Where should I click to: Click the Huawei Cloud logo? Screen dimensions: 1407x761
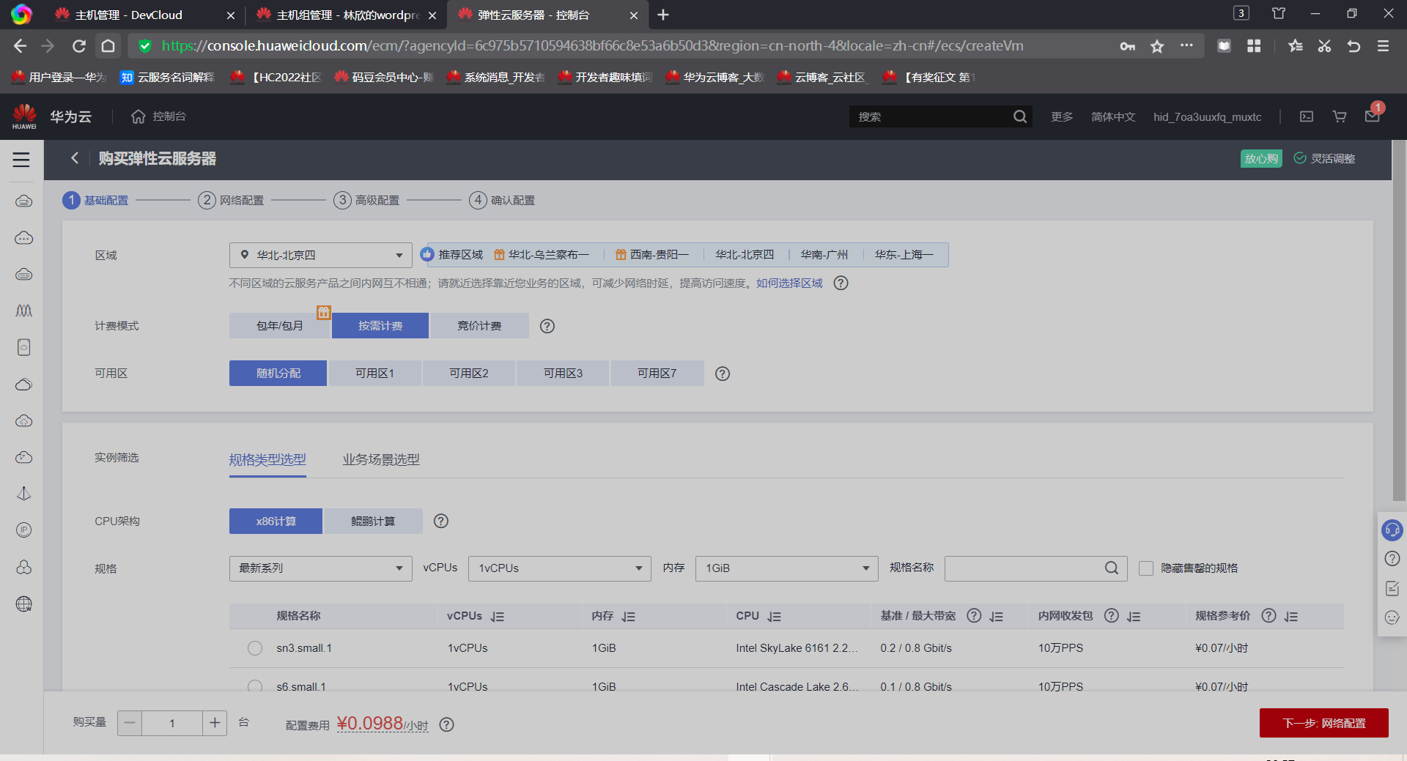point(24,116)
